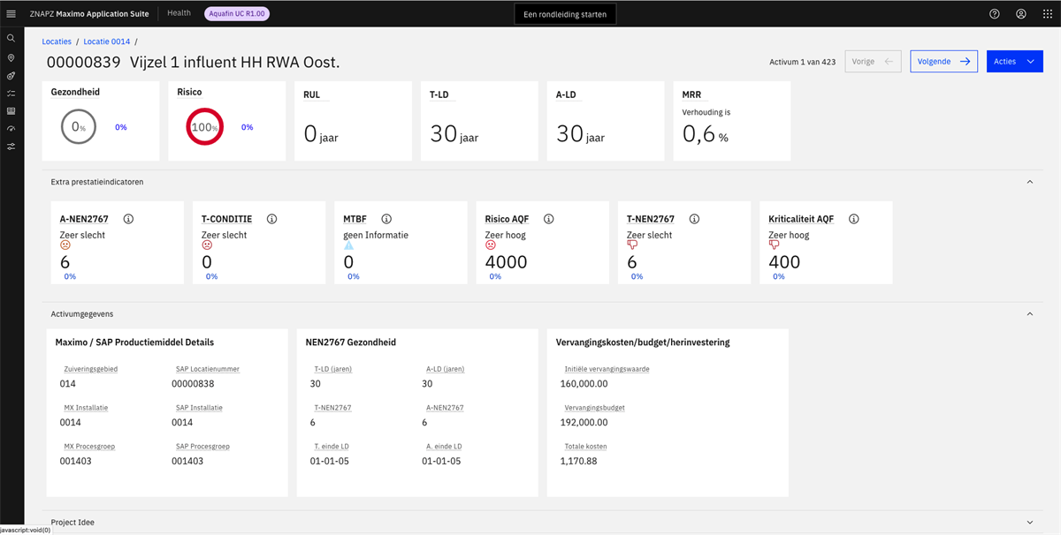The width and height of the screenshot is (1061, 535).
Task: Open Risico AQF 0% trend link
Action: [495, 276]
